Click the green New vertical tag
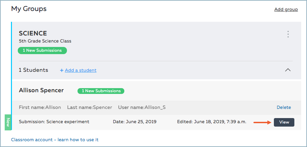Viewport: 307px width, 147px height. pyautogui.click(x=8, y=122)
